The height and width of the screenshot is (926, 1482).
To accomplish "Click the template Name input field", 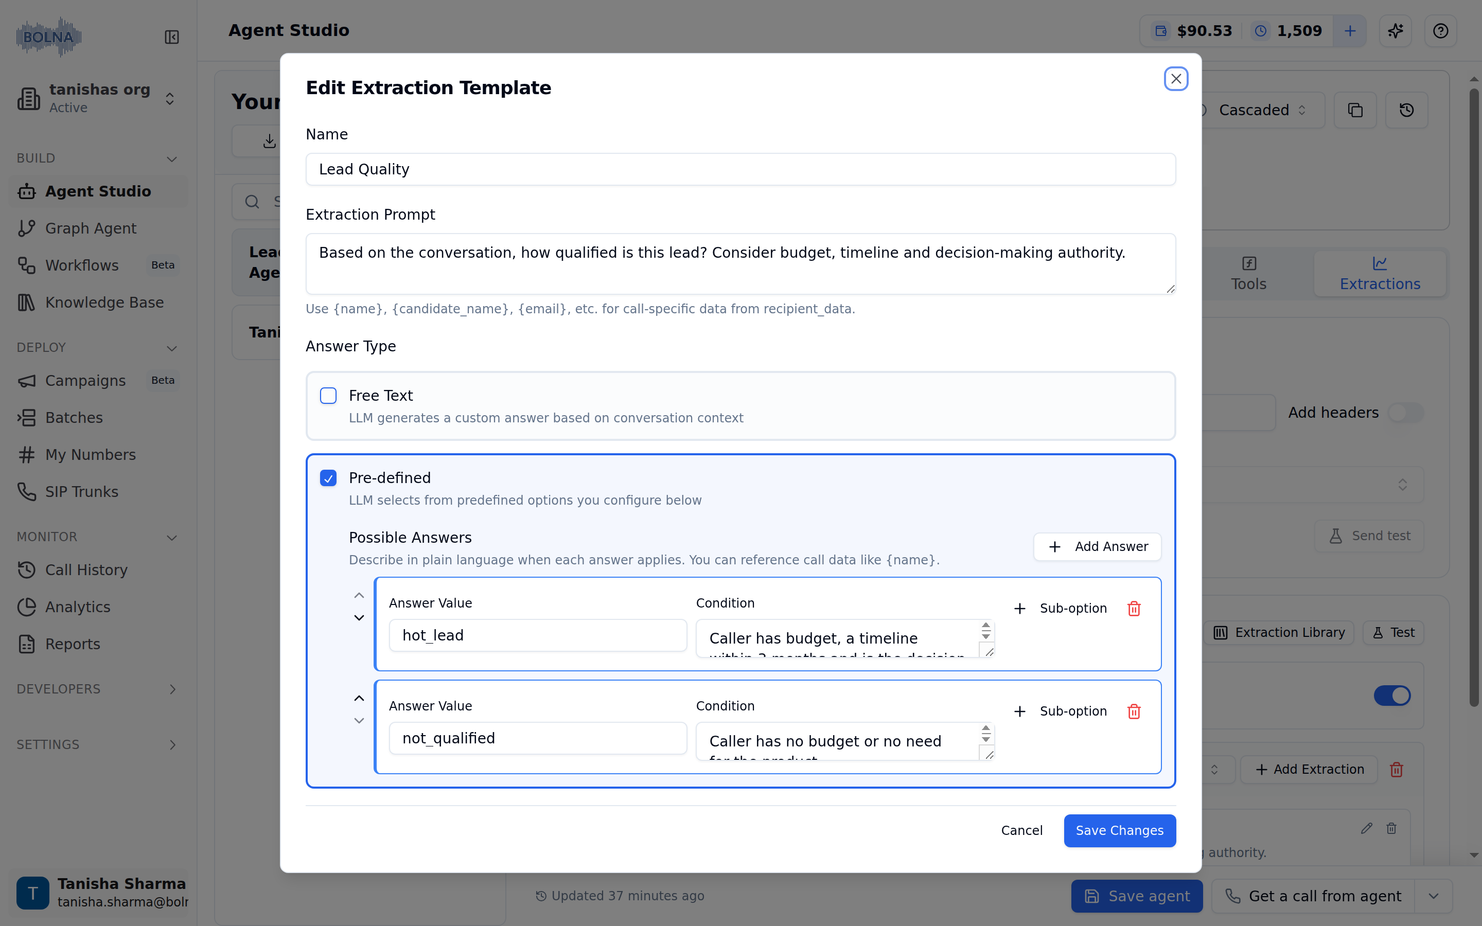I will click(x=740, y=169).
